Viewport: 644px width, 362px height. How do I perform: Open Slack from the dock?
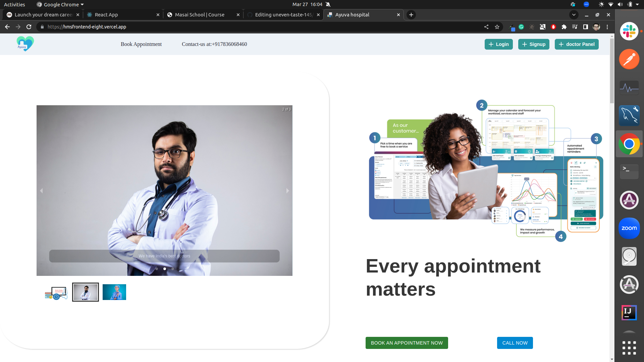coord(629,32)
